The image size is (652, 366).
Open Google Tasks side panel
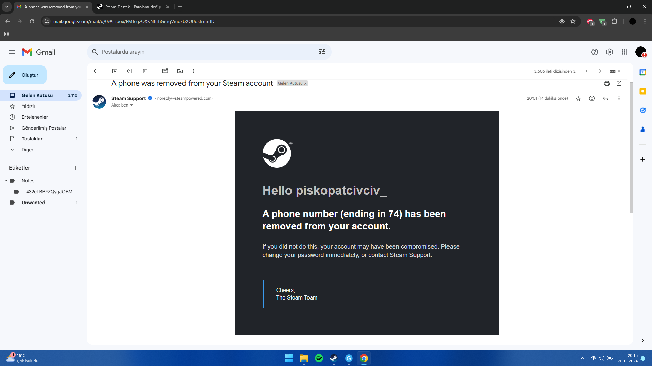[x=643, y=110]
